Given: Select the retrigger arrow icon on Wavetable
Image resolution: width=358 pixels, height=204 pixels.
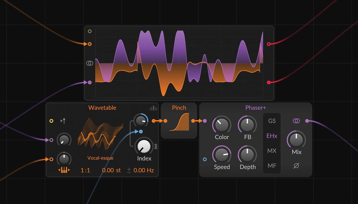Looking at the screenshot, I should pyautogui.click(x=64, y=121).
